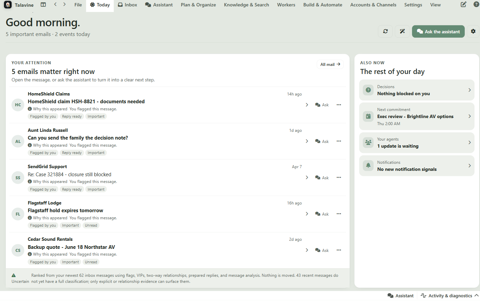
Task: Open All mail link
Action: 330,64
